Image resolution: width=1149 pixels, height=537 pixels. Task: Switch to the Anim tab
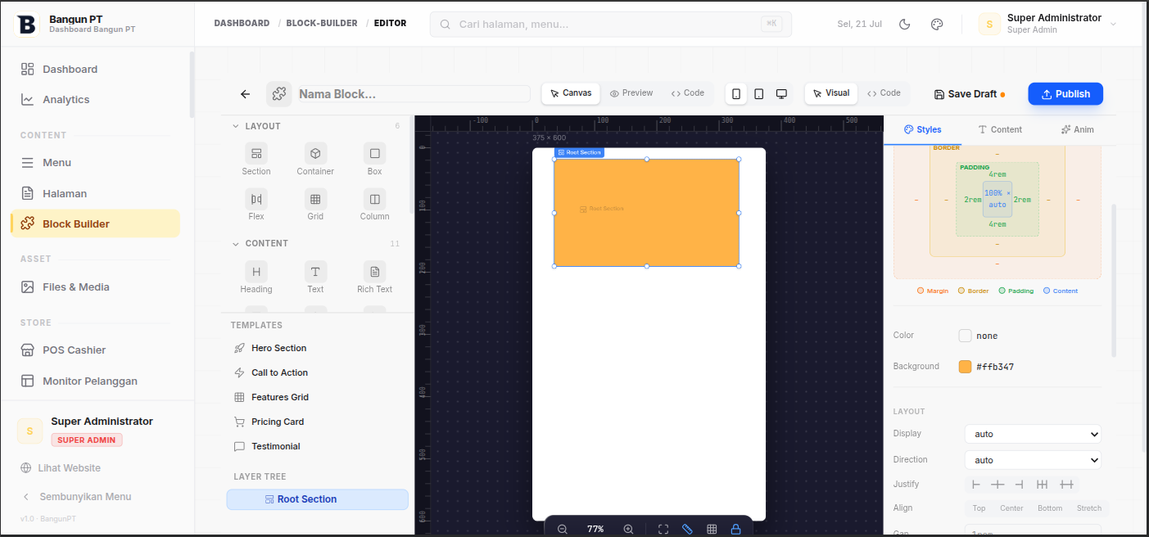(1077, 129)
